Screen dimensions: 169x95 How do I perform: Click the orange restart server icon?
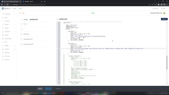click(24, 13)
